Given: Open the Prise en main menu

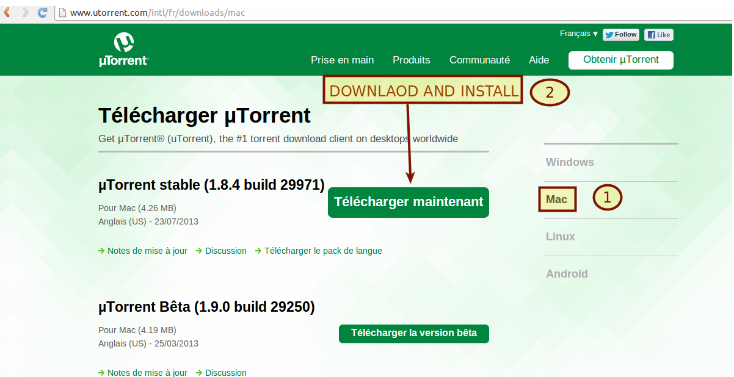Looking at the screenshot, I should coord(342,60).
